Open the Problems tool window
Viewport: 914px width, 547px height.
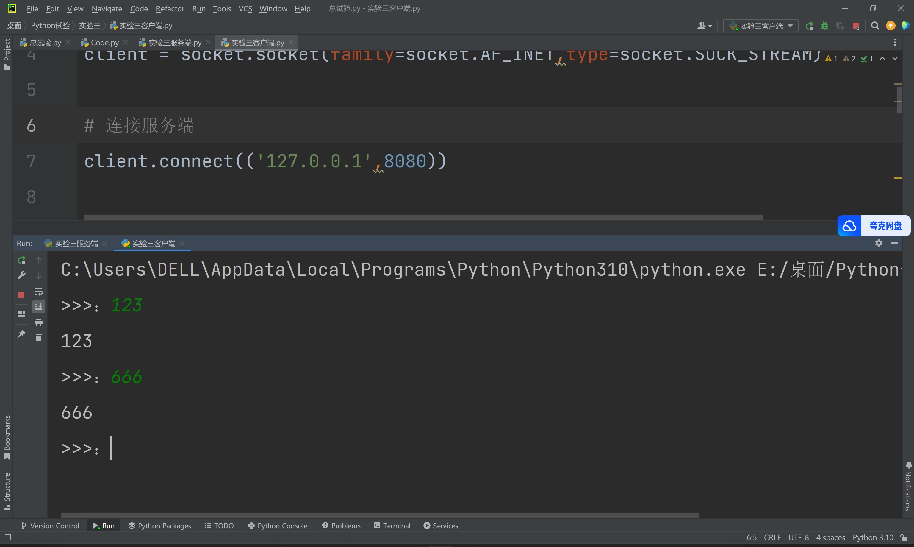click(341, 526)
